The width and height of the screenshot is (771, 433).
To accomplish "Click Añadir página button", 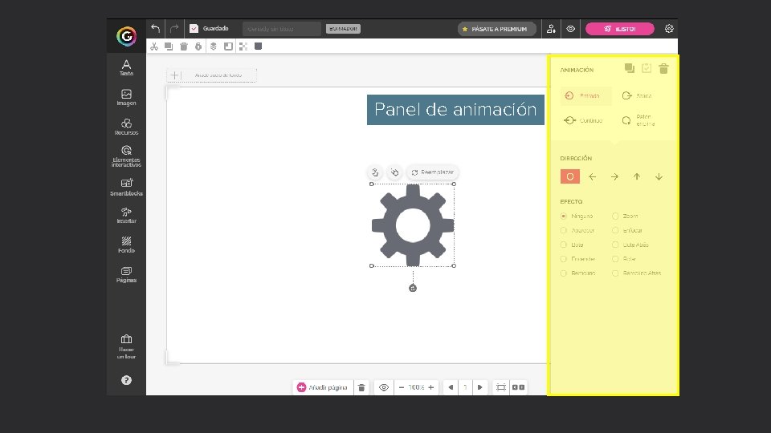I will point(322,387).
